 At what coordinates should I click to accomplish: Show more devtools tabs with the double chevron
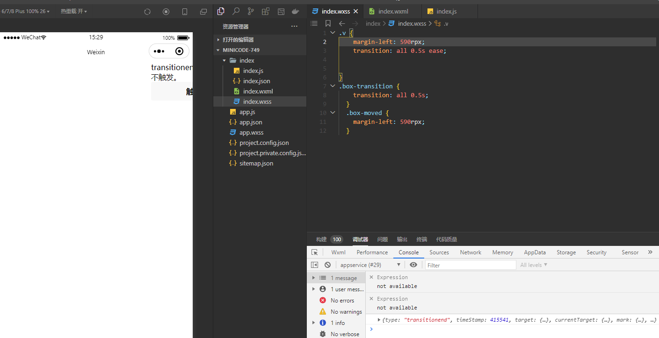[650, 252]
